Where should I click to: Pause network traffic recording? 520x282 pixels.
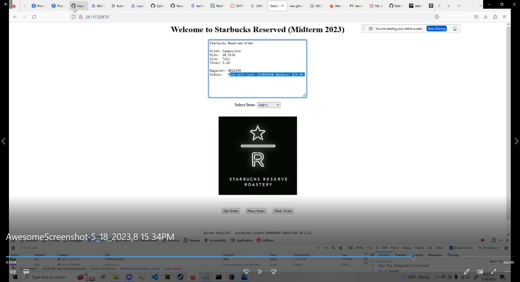point(319,248)
